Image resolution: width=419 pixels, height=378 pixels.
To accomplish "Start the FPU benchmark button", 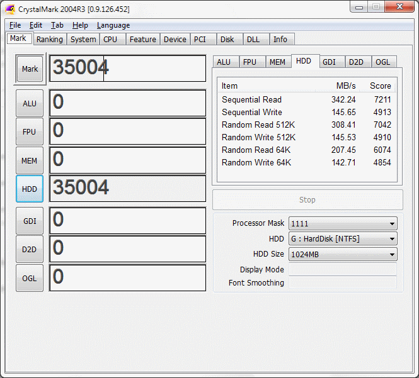I will [x=30, y=132].
